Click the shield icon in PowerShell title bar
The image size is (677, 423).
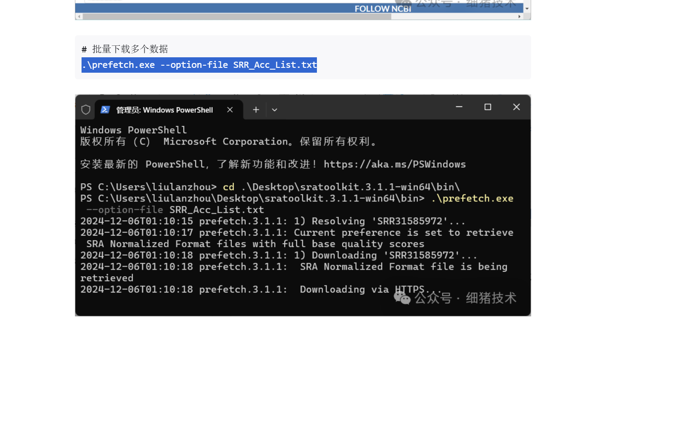point(86,110)
